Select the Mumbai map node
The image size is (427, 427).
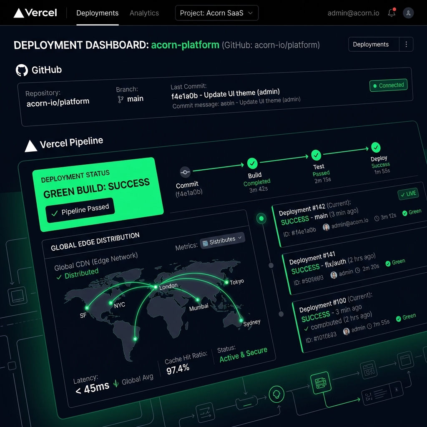tap(198, 300)
